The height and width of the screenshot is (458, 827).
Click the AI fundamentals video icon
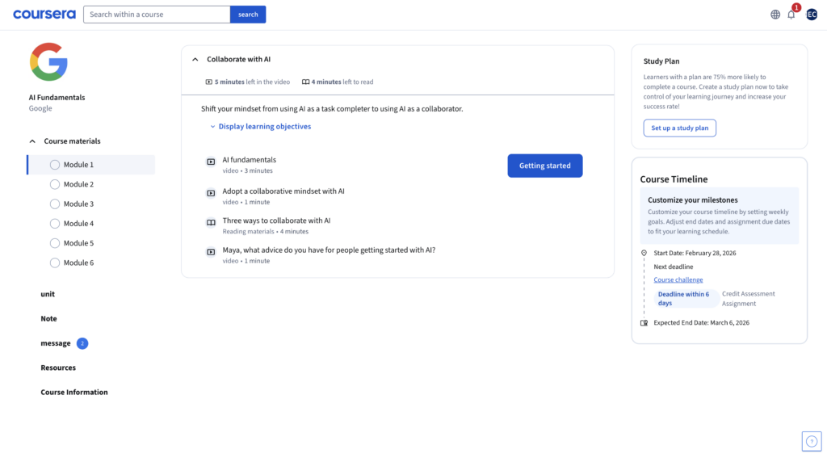coord(211,162)
